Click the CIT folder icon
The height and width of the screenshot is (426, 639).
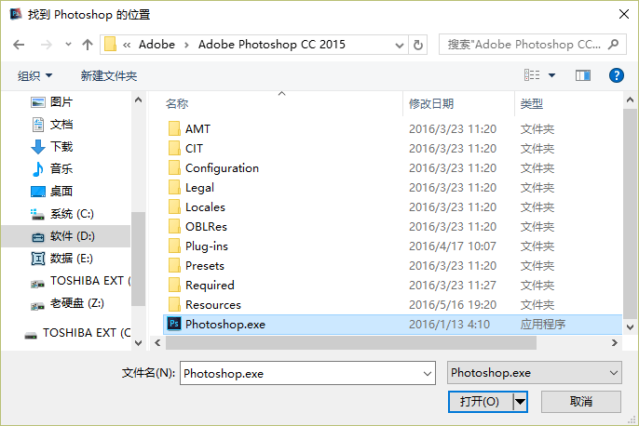click(x=174, y=148)
